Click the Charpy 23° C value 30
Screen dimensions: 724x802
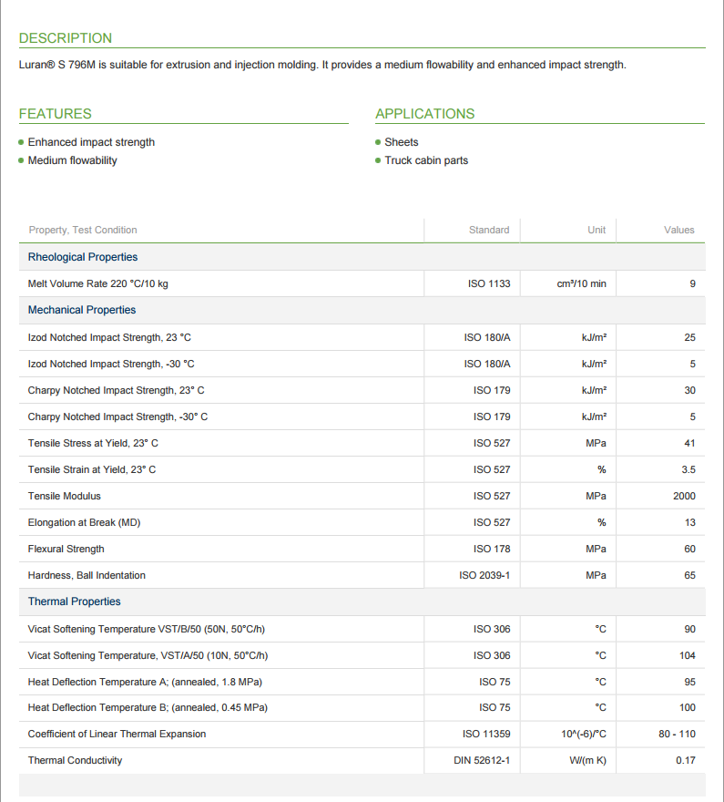click(x=689, y=391)
